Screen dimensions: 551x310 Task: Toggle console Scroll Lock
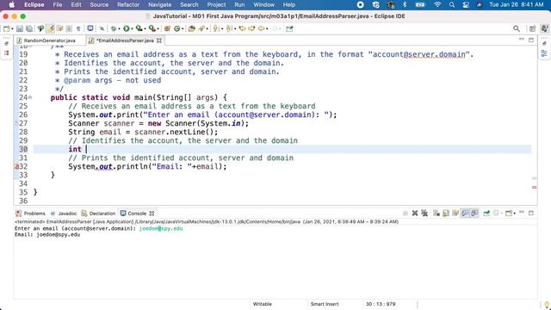point(446,213)
